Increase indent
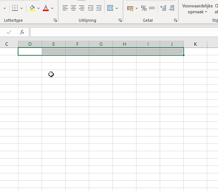 pyautogui.click(x=99, y=8)
